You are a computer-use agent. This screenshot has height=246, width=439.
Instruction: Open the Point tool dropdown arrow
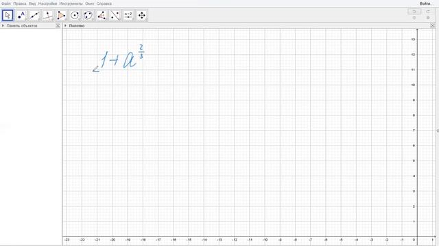25,20
